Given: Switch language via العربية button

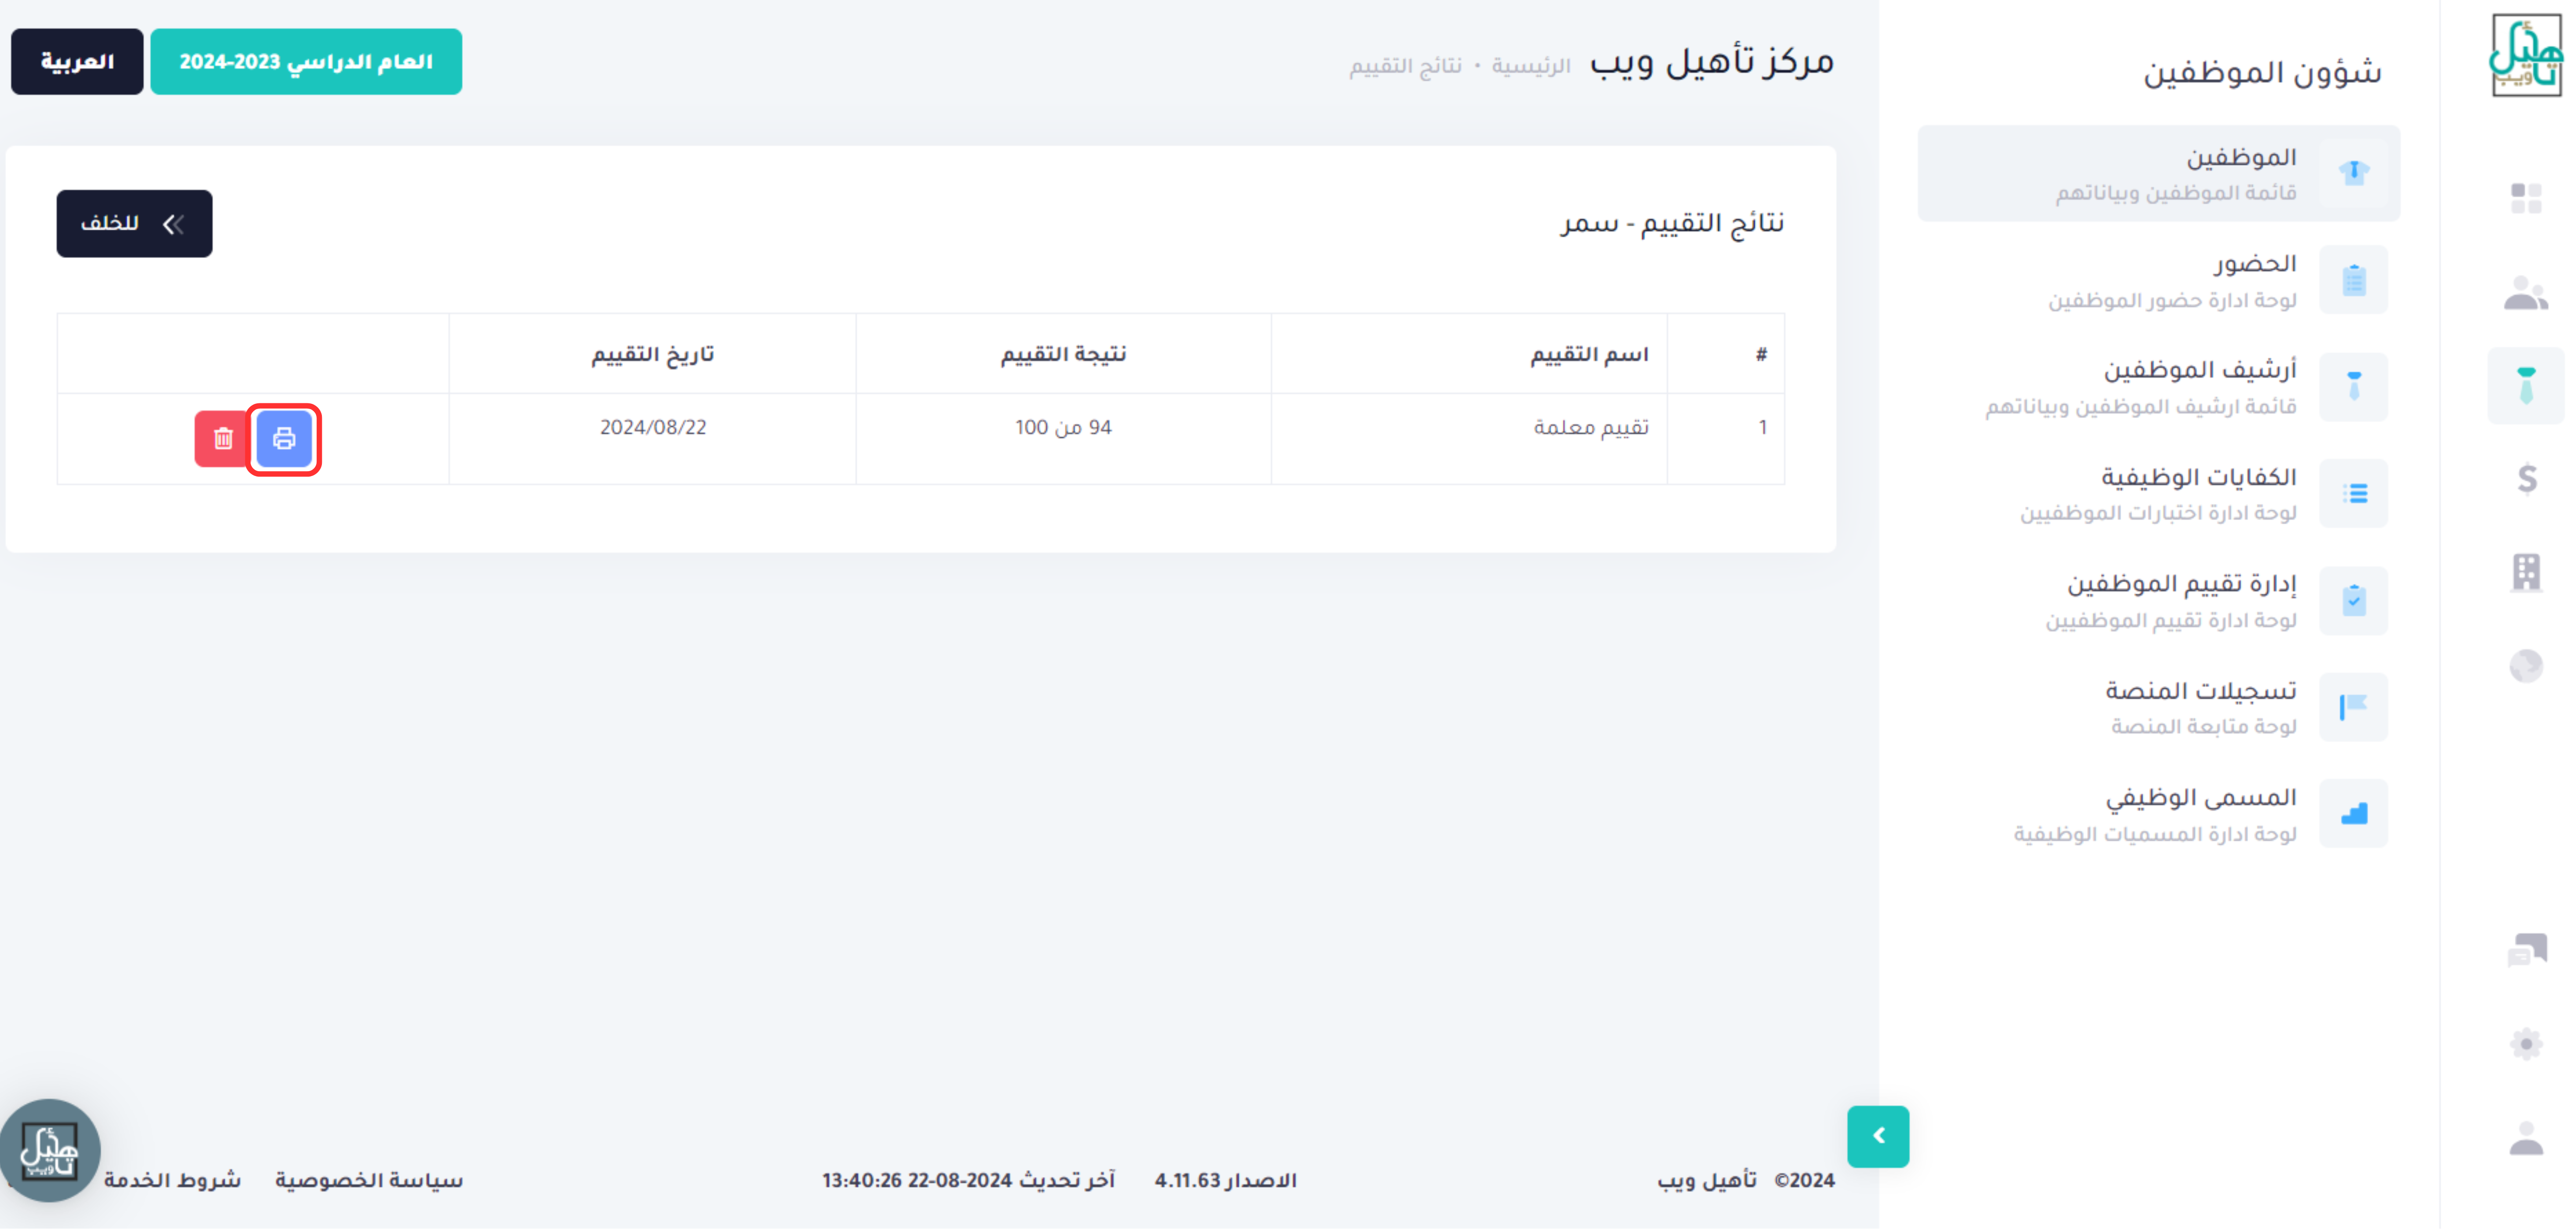Looking at the screenshot, I should point(77,62).
